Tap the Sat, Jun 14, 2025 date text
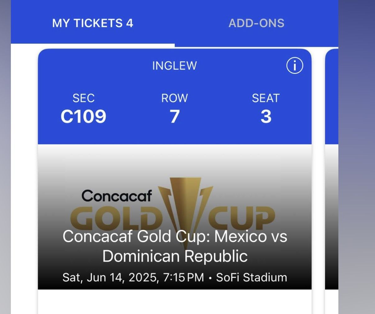This screenshot has width=375, height=314. coord(111,277)
